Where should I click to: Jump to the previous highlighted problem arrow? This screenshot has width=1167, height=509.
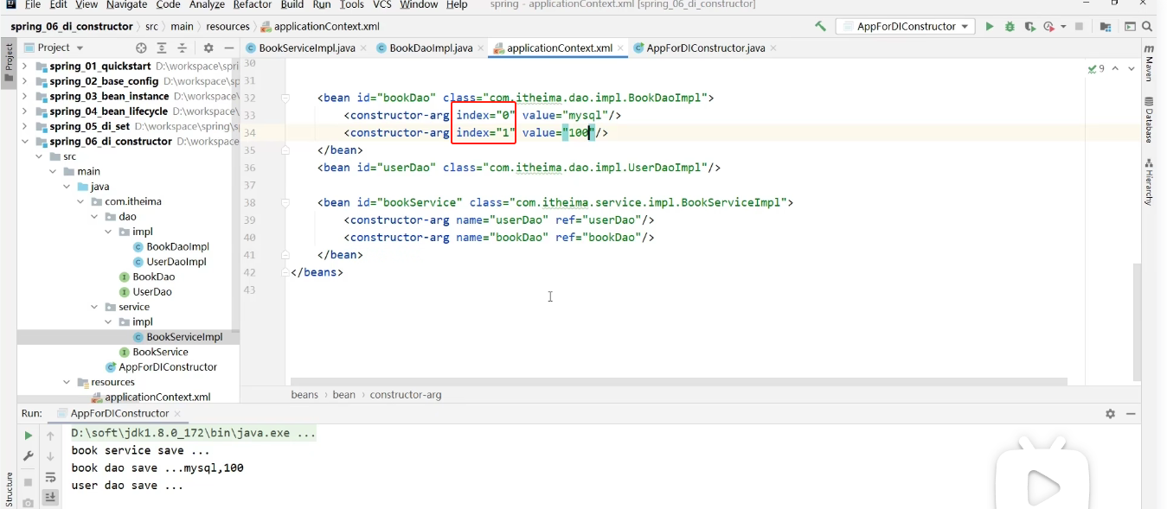pyautogui.click(x=1115, y=68)
